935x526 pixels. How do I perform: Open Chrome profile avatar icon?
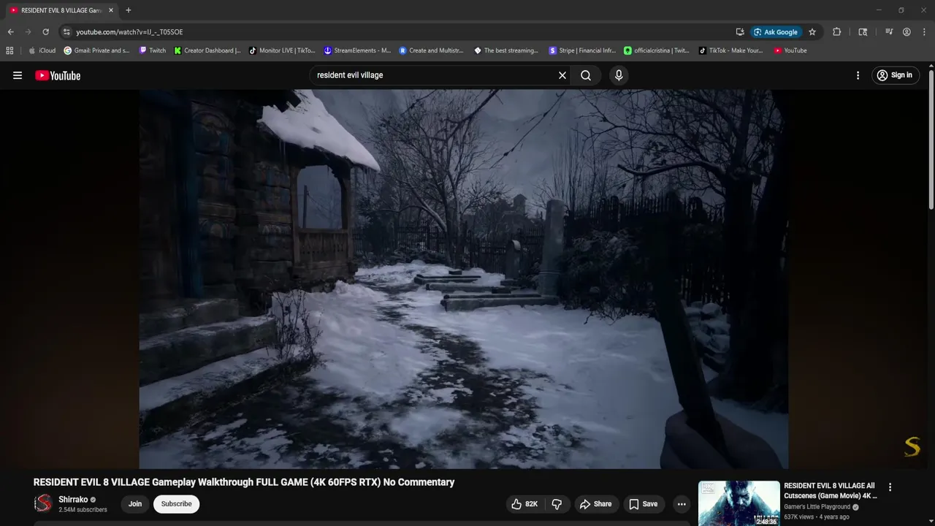coord(907,32)
